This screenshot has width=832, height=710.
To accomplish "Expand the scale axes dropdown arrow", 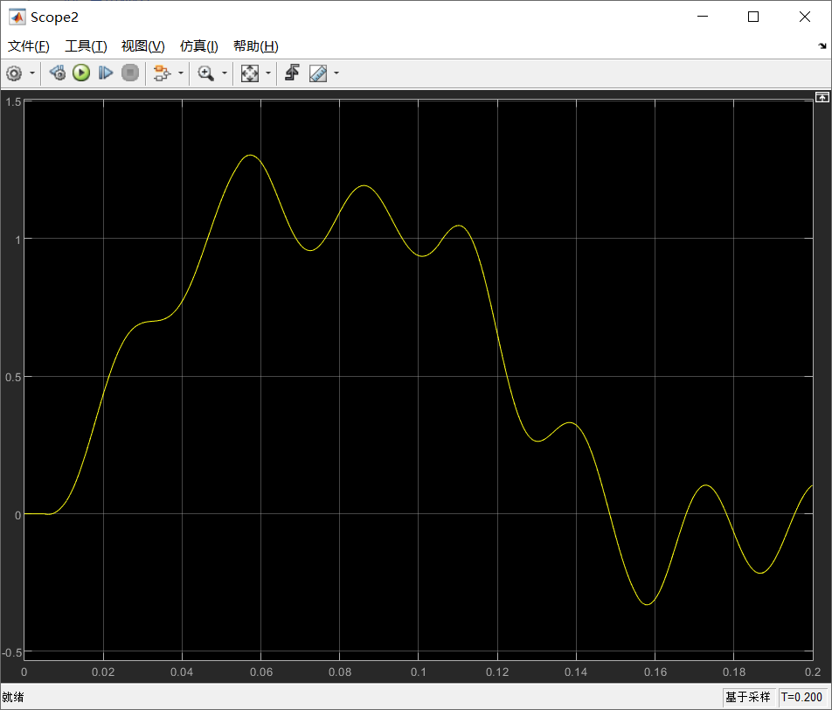I will point(268,73).
